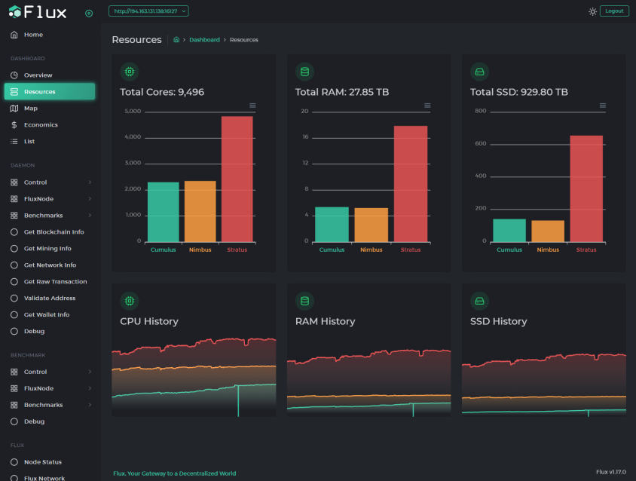
Task: Click Daemon Benchmarks grid icon
Action: (14, 215)
